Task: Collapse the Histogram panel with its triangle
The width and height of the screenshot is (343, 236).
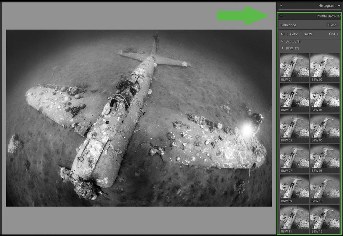Action: tap(339, 5)
